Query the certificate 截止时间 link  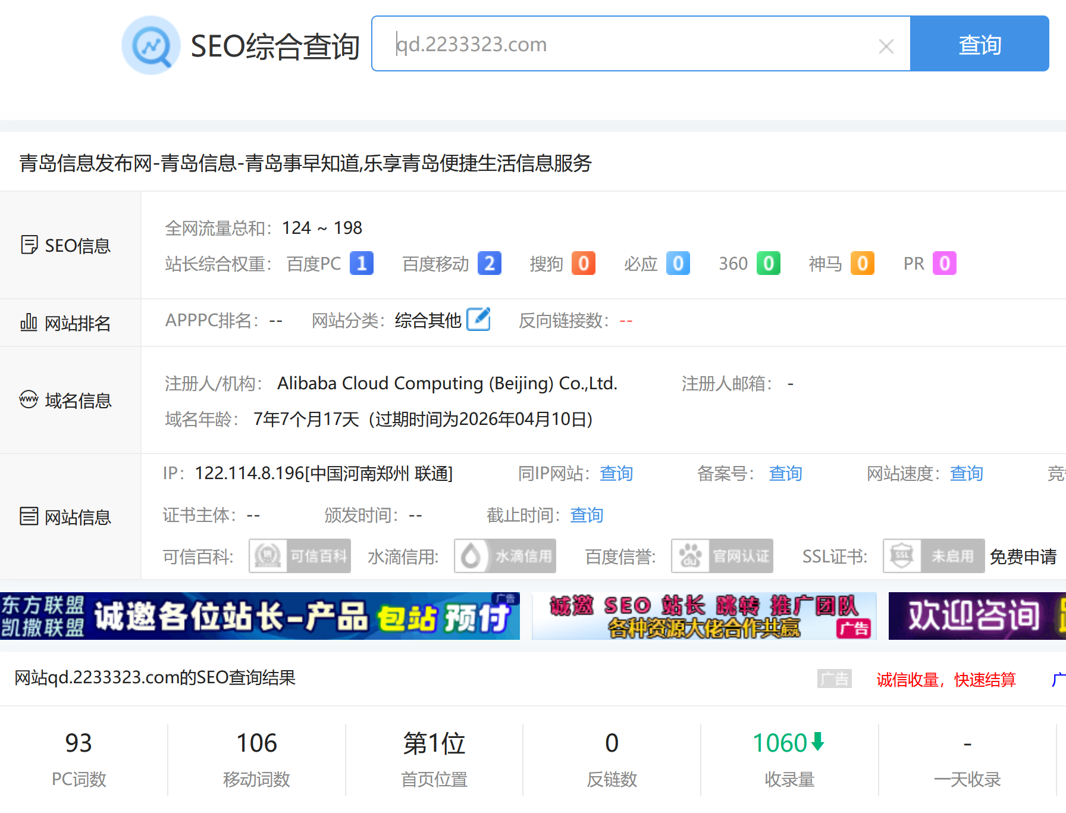(586, 515)
